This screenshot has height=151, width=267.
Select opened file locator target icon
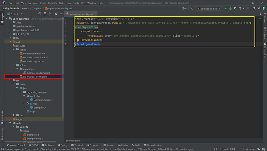[40, 14]
